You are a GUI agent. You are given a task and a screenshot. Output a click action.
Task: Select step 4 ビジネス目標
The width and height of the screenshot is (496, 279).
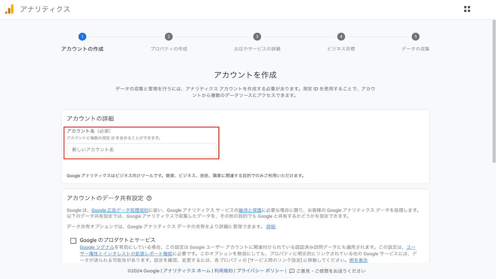coord(341,36)
